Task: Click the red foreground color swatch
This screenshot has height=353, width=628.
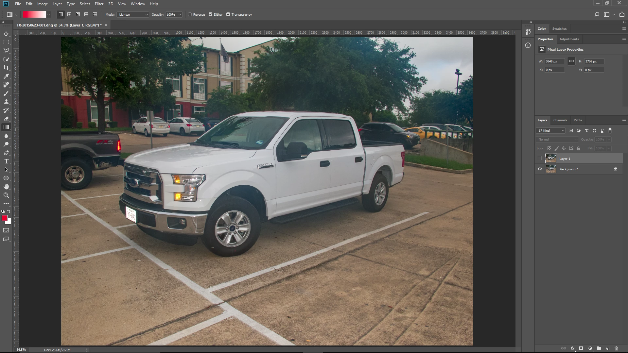Action: tap(4, 218)
